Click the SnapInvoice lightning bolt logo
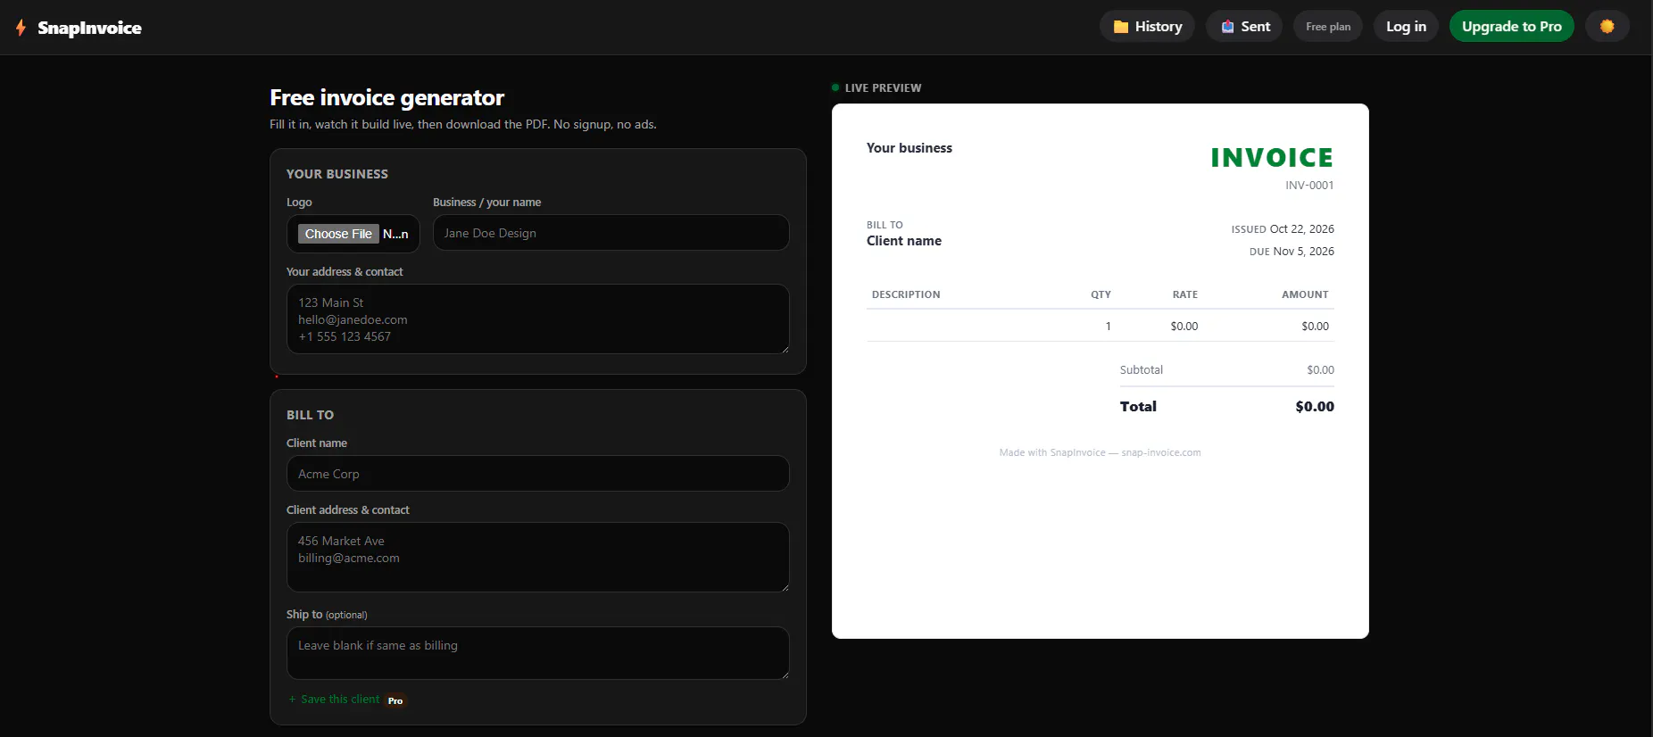The width and height of the screenshot is (1653, 737). coord(21,28)
